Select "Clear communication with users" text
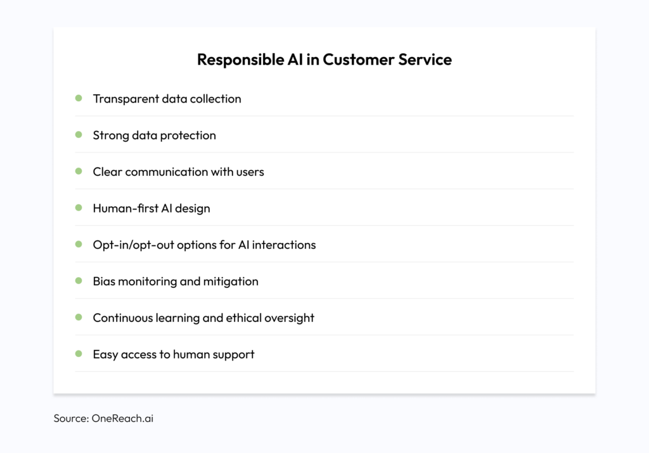Image resolution: width=649 pixels, height=453 pixels. tap(178, 171)
